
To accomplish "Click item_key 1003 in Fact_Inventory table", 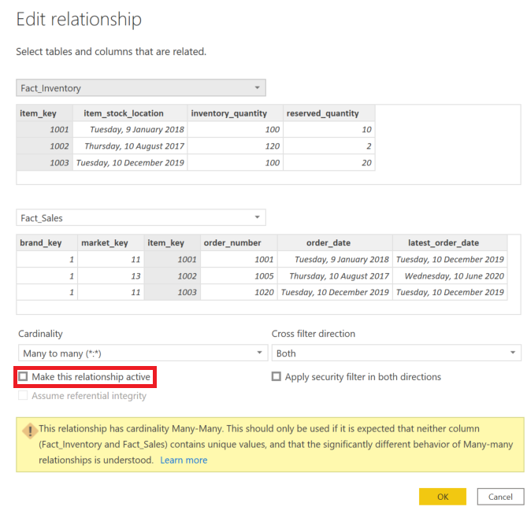I will (44, 163).
